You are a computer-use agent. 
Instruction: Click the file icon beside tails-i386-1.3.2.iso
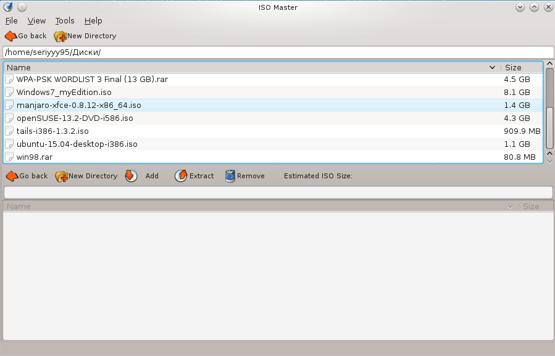click(9, 131)
